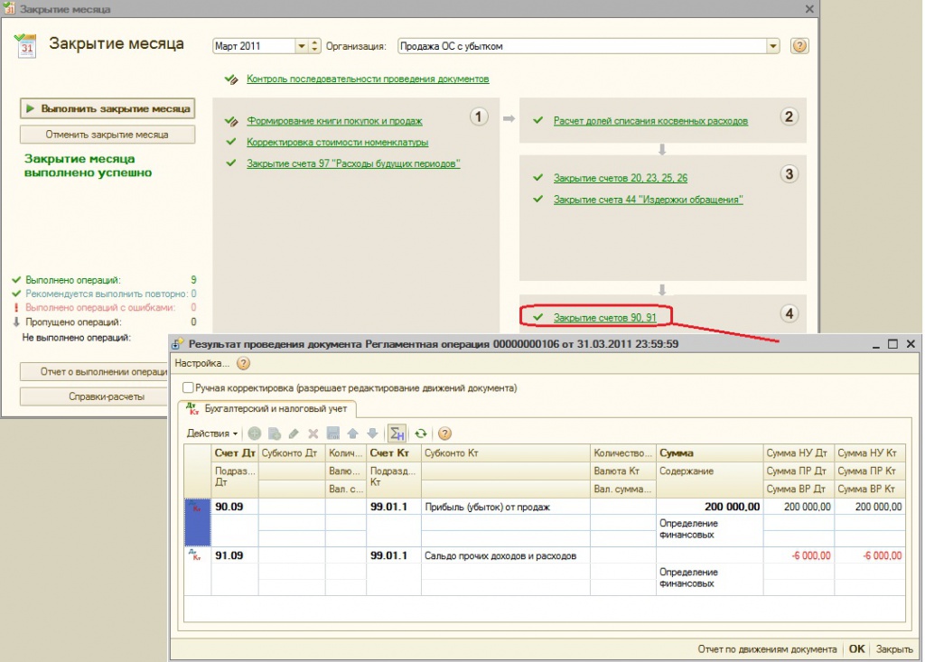925x662 pixels.
Task: Click the move up arrow icon
Action: point(353,434)
